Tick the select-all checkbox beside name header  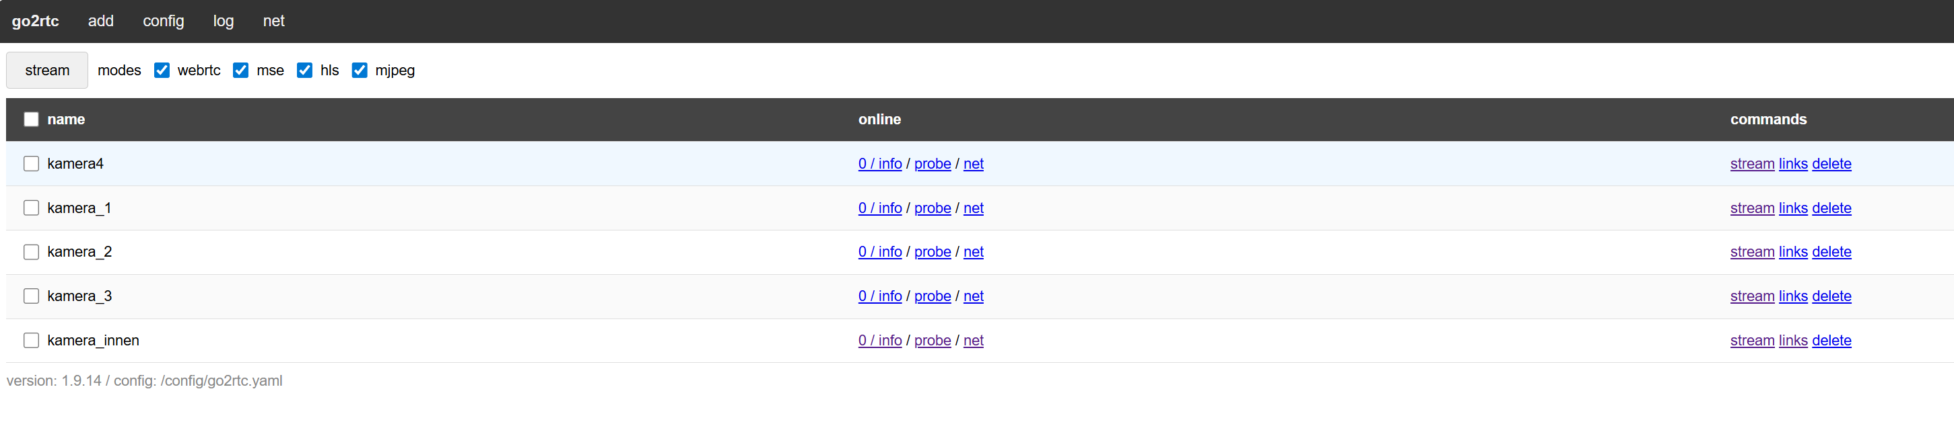coord(31,120)
